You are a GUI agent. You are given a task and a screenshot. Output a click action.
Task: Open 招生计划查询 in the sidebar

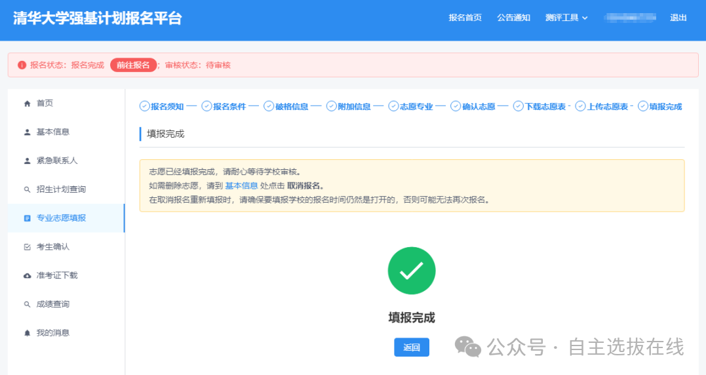click(x=61, y=189)
